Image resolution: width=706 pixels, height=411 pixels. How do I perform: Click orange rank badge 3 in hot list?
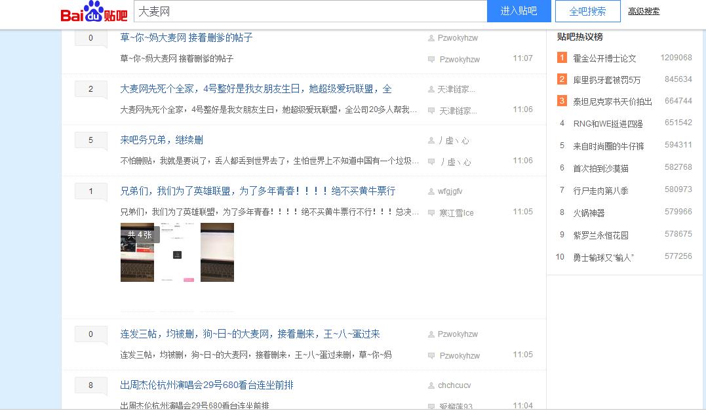tap(562, 101)
